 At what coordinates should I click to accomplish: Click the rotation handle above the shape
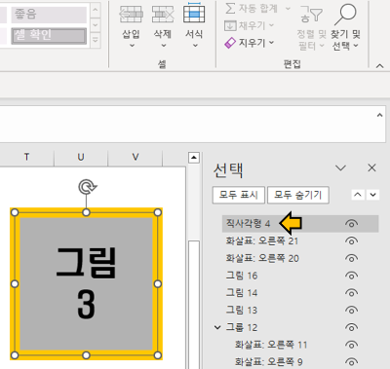[x=88, y=187]
